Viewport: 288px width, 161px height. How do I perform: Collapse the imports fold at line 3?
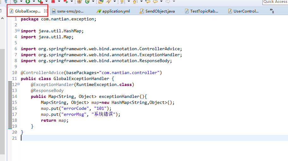point(18,30)
